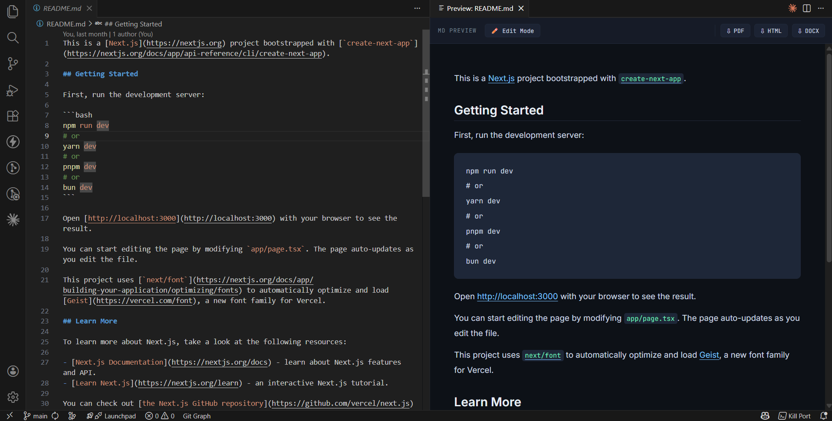The width and height of the screenshot is (832, 421).
Task: Open the Accounts icon in sidebar
Action: click(x=13, y=371)
